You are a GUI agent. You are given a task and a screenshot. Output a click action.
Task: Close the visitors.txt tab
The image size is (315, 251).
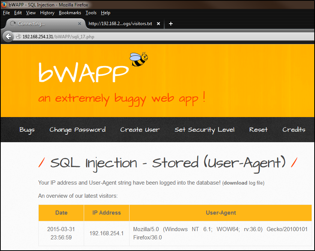point(158,24)
